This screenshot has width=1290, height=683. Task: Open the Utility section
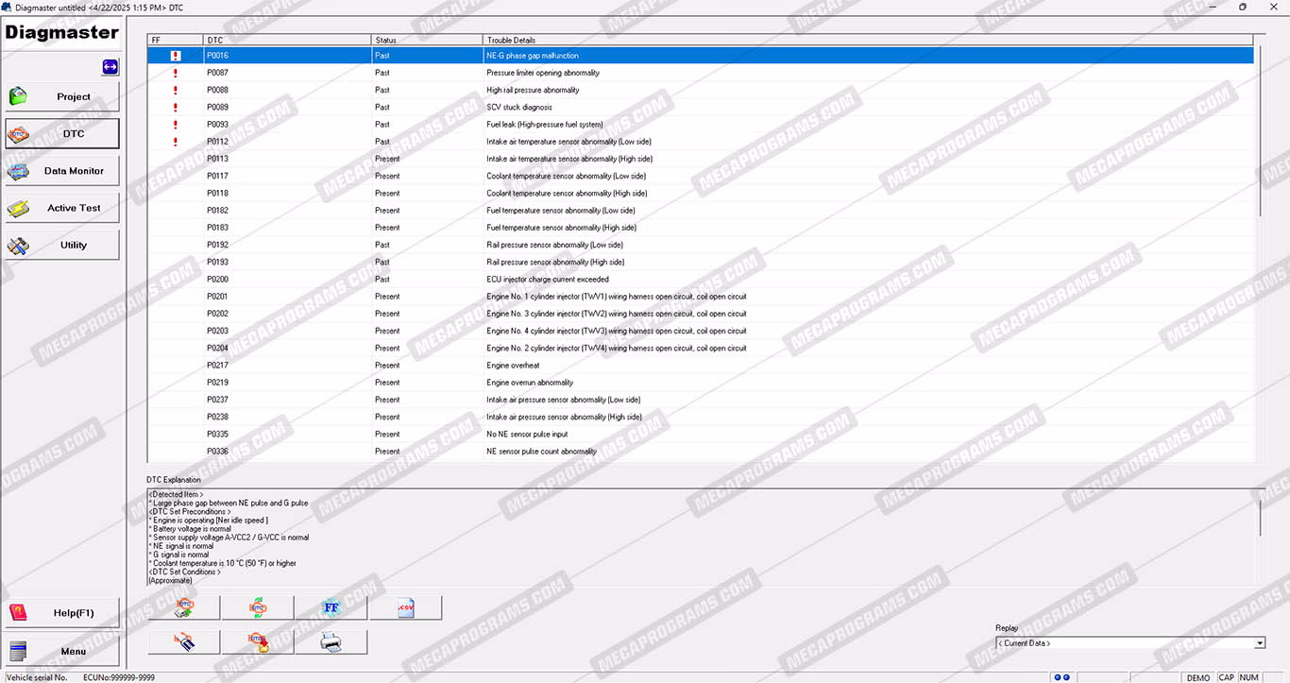click(x=62, y=245)
